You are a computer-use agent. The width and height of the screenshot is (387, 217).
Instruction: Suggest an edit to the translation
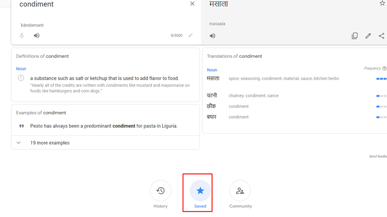[x=368, y=36]
